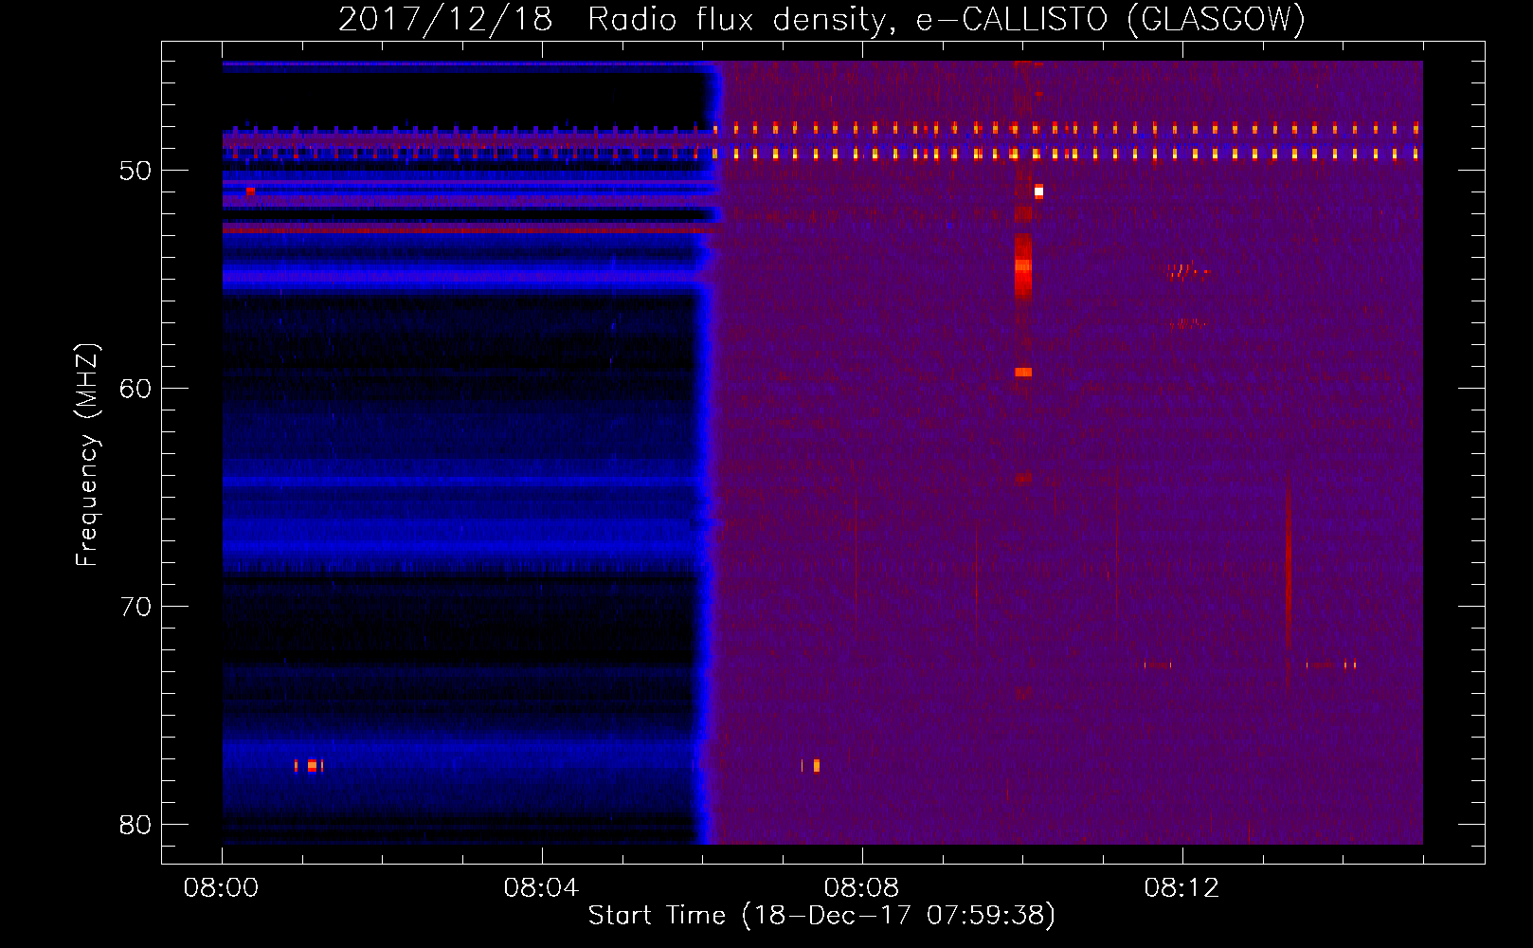
Task: Click the 08:04 time tick label
Action: [x=541, y=888]
